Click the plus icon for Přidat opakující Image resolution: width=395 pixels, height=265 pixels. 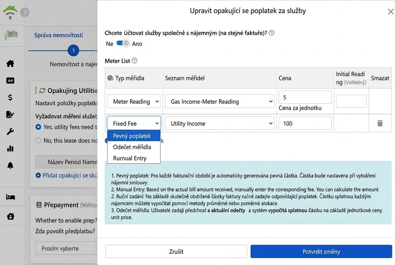tap(38, 175)
